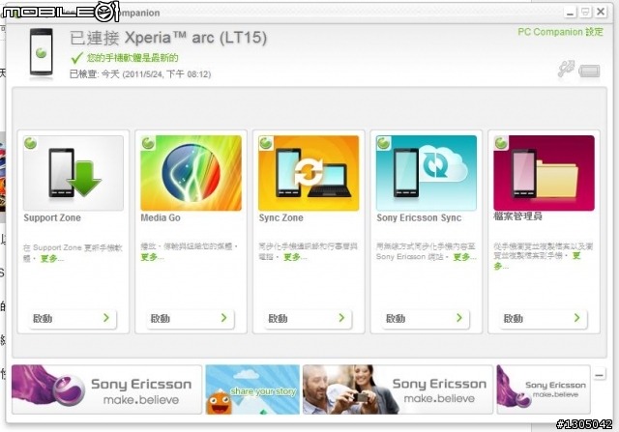
Task: Open the first Sony Ericsson make.believe banner
Action: (x=106, y=389)
